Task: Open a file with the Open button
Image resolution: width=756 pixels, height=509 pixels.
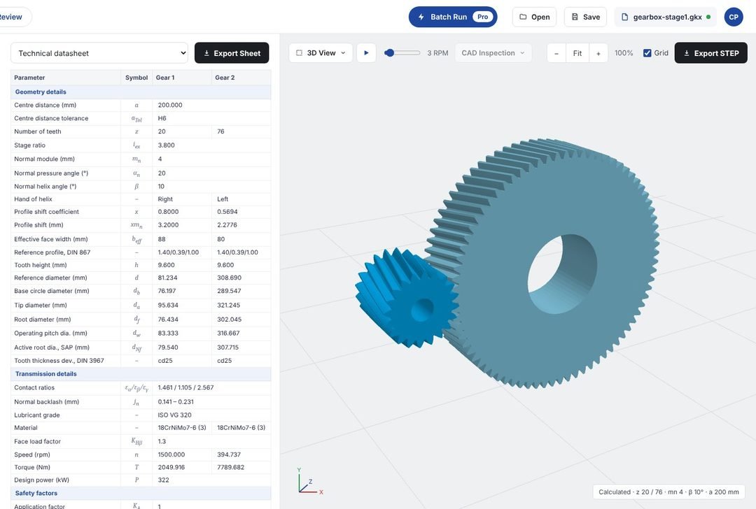Action: point(534,17)
